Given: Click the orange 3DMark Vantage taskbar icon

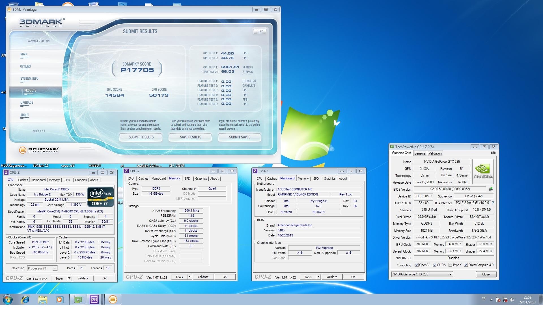Looking at the screenshot, I should pos(113,299).
